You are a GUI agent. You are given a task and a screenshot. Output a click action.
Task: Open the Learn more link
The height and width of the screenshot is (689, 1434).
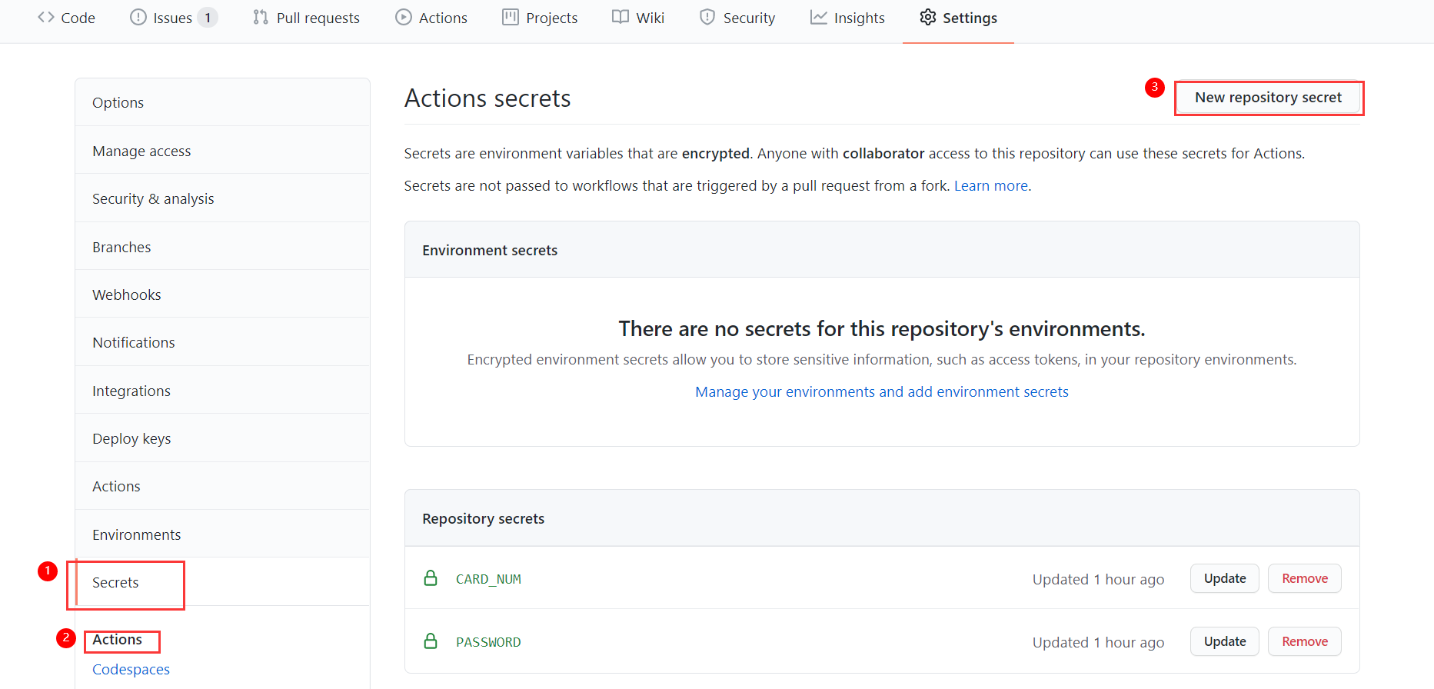coord(990,186)
